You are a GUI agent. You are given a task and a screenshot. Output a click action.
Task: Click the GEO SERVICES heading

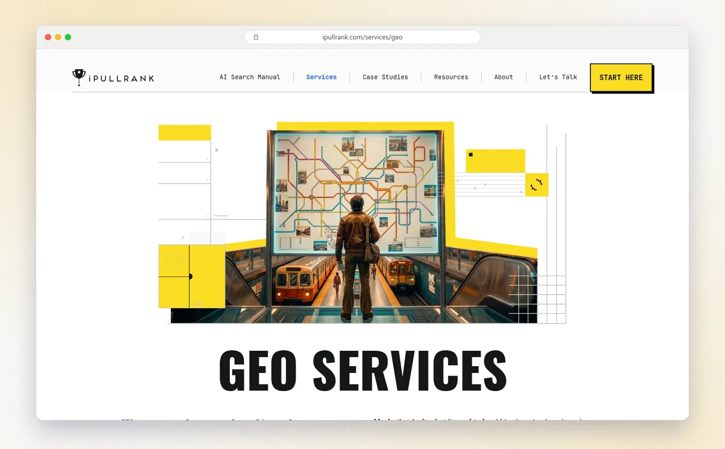(363, 371)
